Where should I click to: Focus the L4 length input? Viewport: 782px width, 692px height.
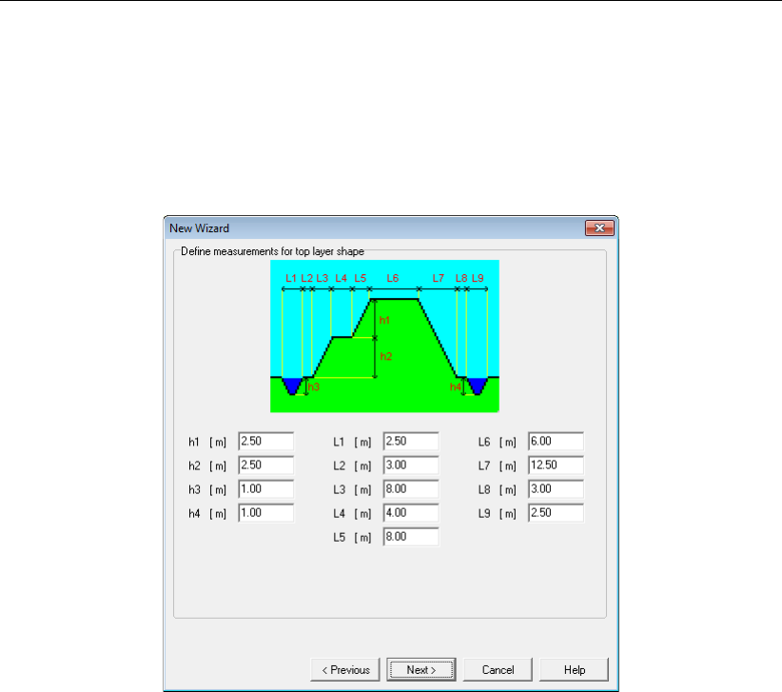(411, 513)
